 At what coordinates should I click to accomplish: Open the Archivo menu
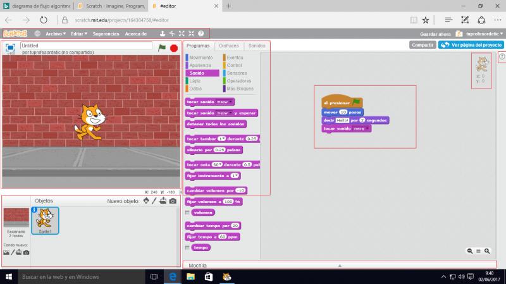pyautogui.click(x=56, y=34)
